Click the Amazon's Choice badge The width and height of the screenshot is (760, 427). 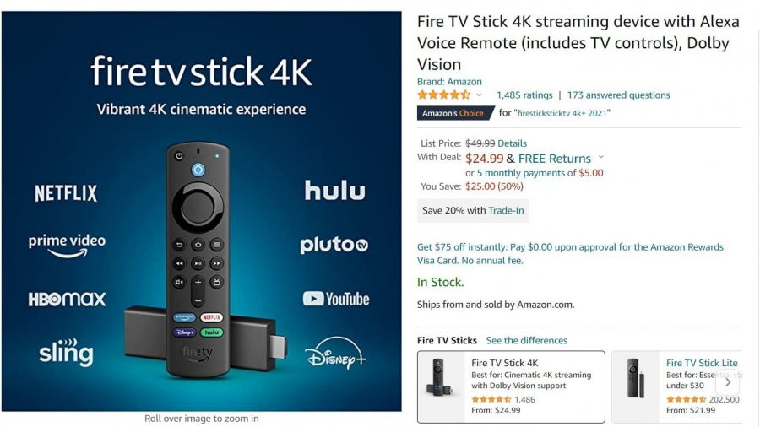454,113
